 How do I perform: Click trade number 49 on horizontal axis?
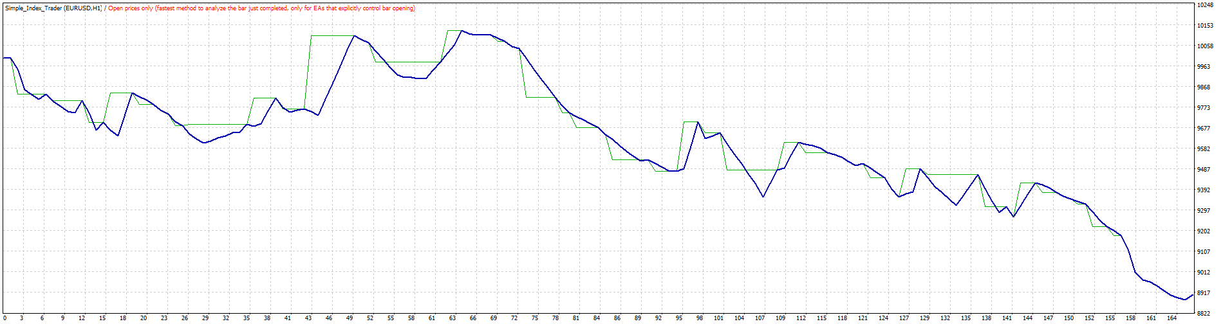[x=350, y=318]
